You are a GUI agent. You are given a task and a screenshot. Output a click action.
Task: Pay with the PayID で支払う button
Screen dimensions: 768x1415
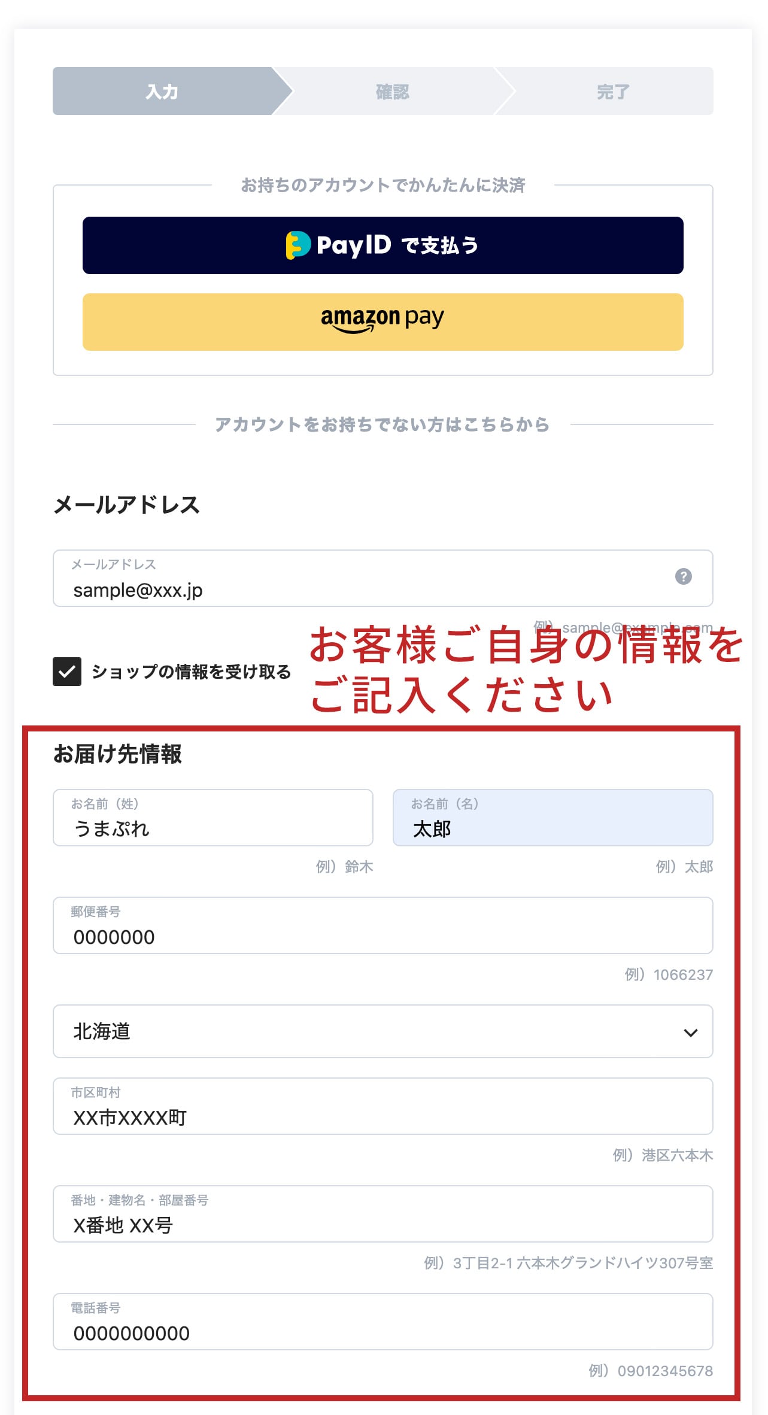[x=383, y=245]
